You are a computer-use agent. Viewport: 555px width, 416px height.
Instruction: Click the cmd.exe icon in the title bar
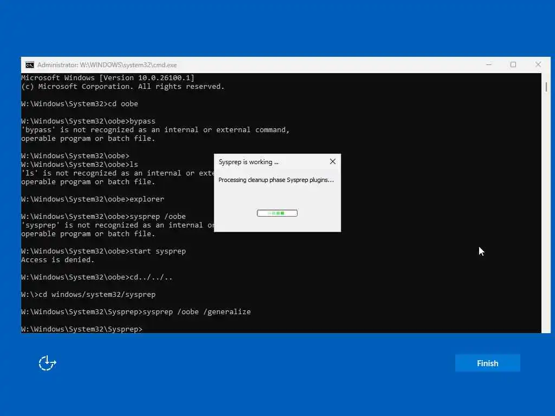click(x=30, y=65)
